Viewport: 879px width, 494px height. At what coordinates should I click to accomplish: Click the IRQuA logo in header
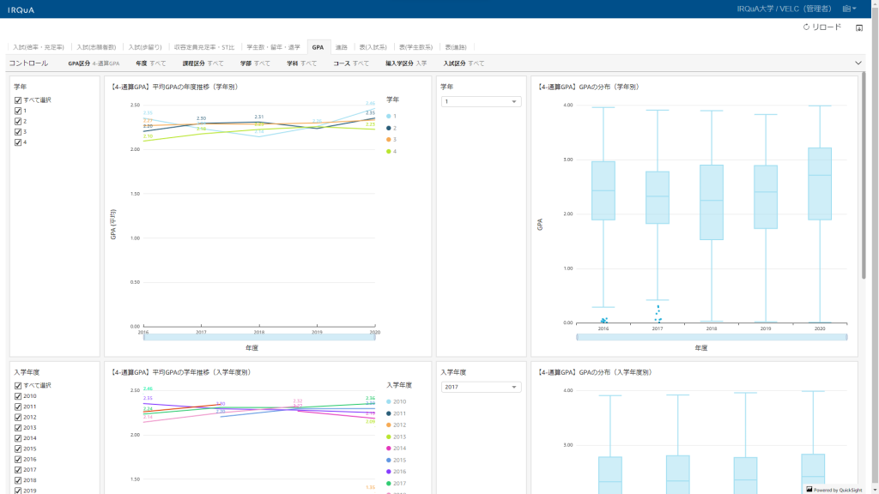click(20, 9)
